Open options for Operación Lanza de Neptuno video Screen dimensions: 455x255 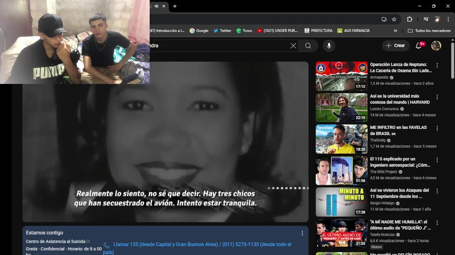point(437,66)
